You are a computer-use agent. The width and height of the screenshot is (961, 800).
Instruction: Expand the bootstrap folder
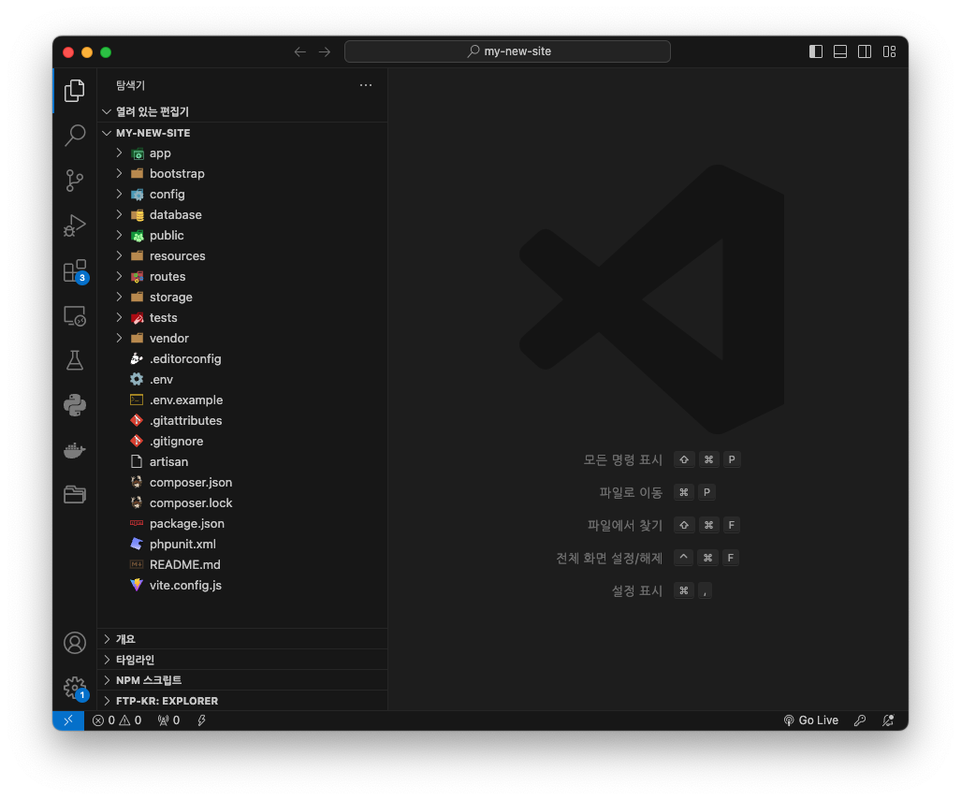(x=244, y=174)
